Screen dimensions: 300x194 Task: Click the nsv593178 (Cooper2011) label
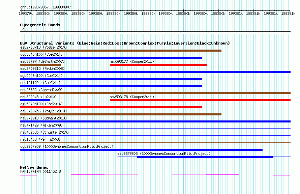tap(132, 97)
